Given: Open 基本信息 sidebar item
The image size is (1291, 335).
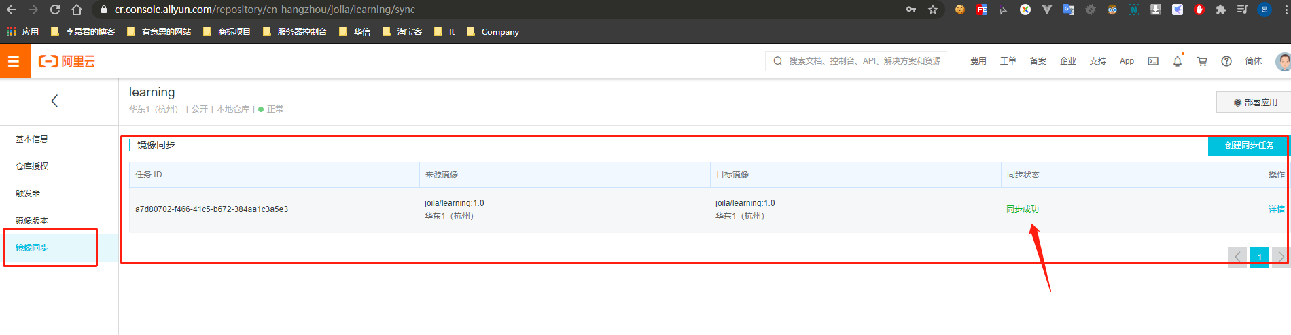Looking at the screenshot, I should pos(32,139).
